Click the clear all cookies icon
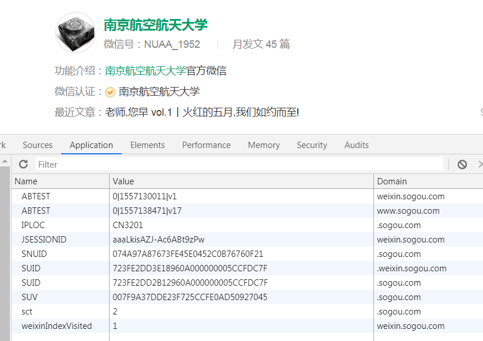The height and width of the screenshot is (341, 483). [462, 165]
